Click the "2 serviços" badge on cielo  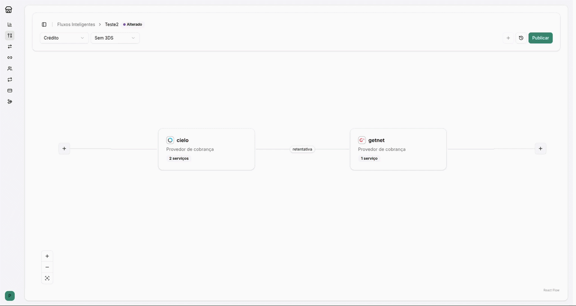click(179, 158)
